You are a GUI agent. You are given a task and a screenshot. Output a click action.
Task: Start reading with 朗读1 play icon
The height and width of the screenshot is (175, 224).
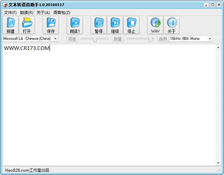75,25
